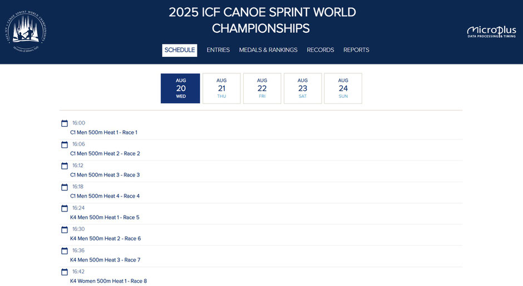Show the Aug 23 Saturday schedule
This screenshot has width=523, height=286.
303,88
